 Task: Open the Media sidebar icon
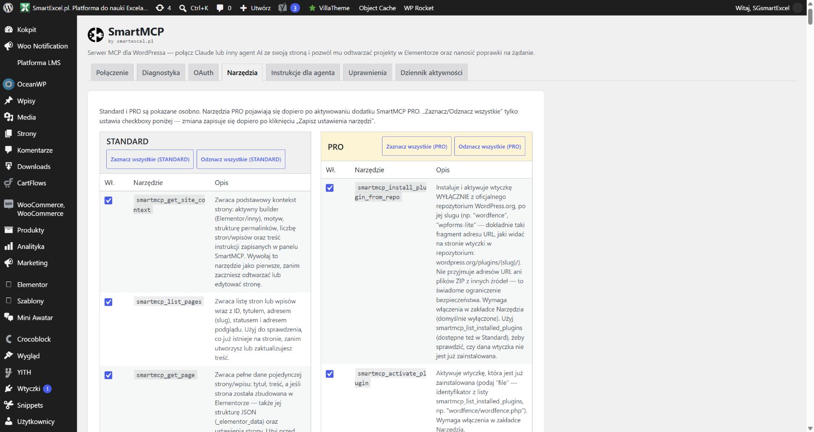click(8, 117)
